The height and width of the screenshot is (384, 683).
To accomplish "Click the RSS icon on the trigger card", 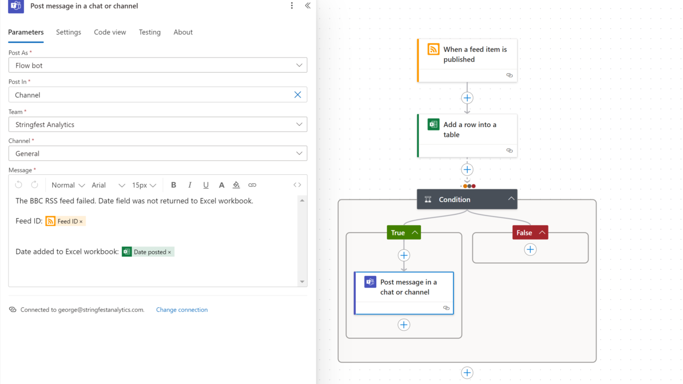I will 433,50.
